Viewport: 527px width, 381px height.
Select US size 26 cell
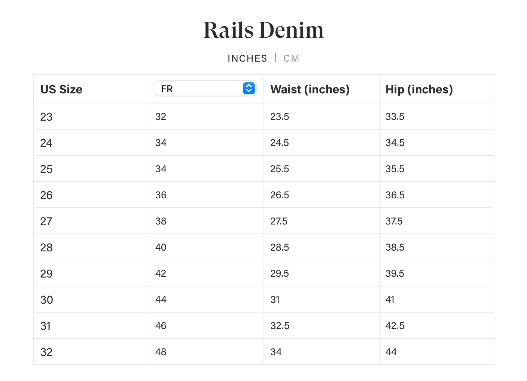46,195
